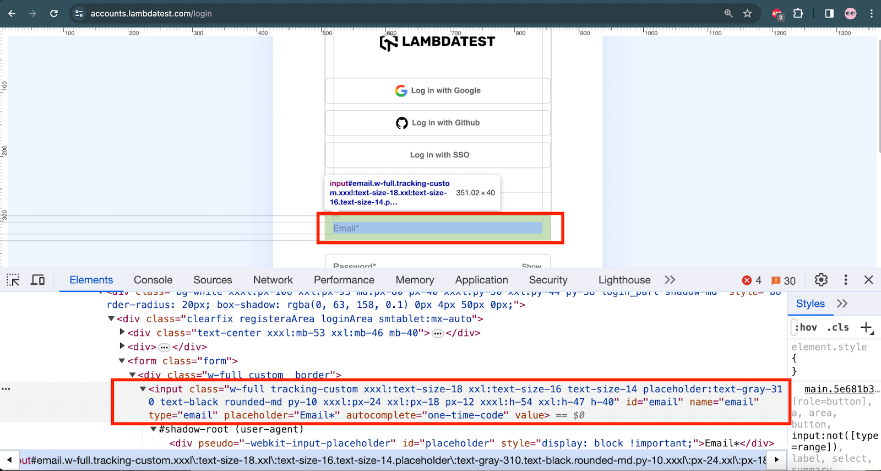
Task: Open the Sources tab
Action: [213, 280]
